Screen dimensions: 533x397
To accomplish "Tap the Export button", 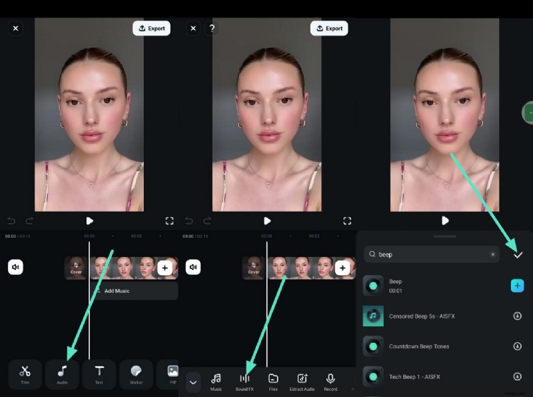I will click(152, 28).
